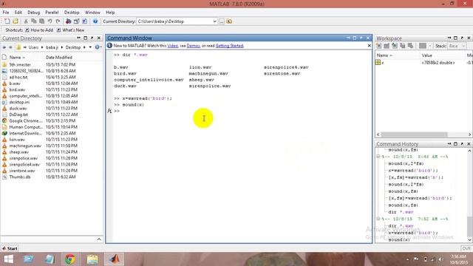Image resolution: width=473 pixels, height=266 pixels.
Task: Select the b.wav file
Action: tap(15, 83)
